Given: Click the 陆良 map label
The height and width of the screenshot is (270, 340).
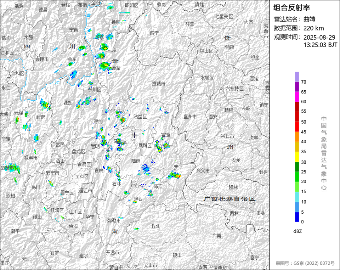Looking at the screenshot, I should point(136,161).
